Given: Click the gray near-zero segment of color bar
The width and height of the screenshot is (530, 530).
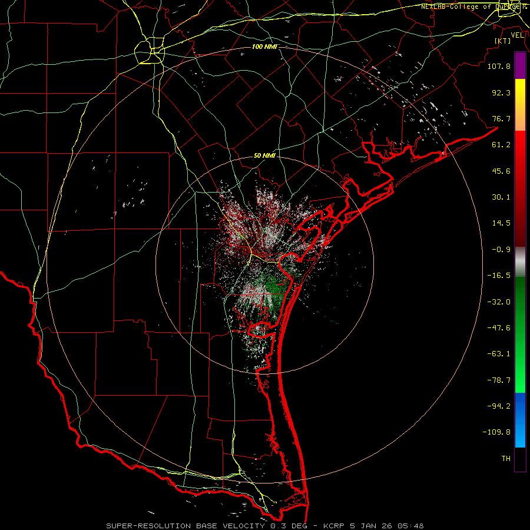Looking at the screenshot, I should point(520,262).
